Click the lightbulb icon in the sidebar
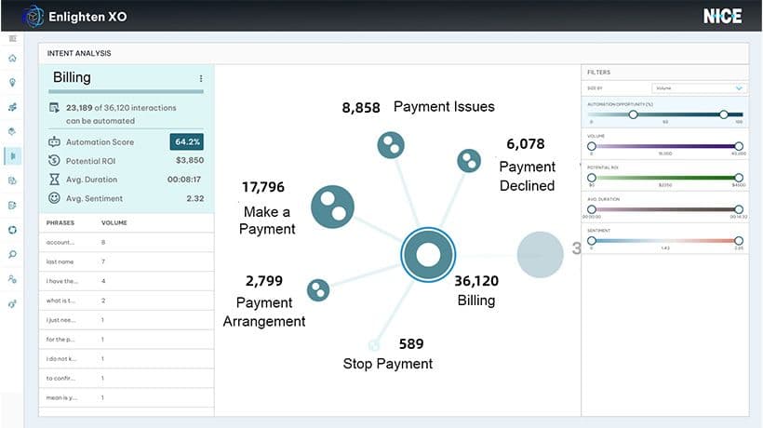The image size is (763, 428). pyautogui.click(x=12, y=83)
